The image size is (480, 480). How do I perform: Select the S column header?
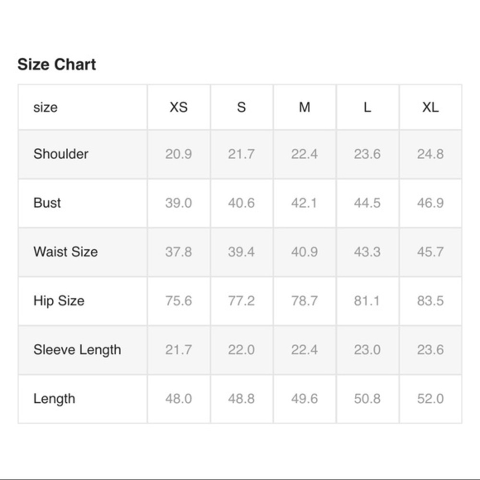(x=241, y=107)
